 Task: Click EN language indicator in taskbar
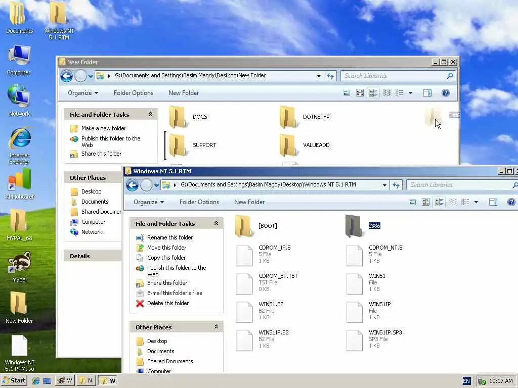pos(466,381)
